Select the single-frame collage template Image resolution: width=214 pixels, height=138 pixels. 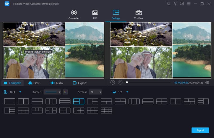[10, 101]
